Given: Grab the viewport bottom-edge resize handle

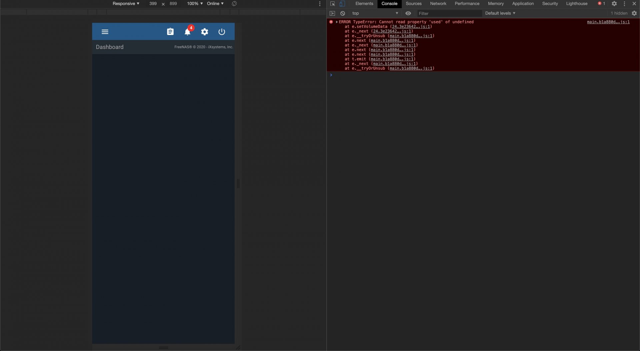Looking at the screenshot, I should tap(163, 348).
